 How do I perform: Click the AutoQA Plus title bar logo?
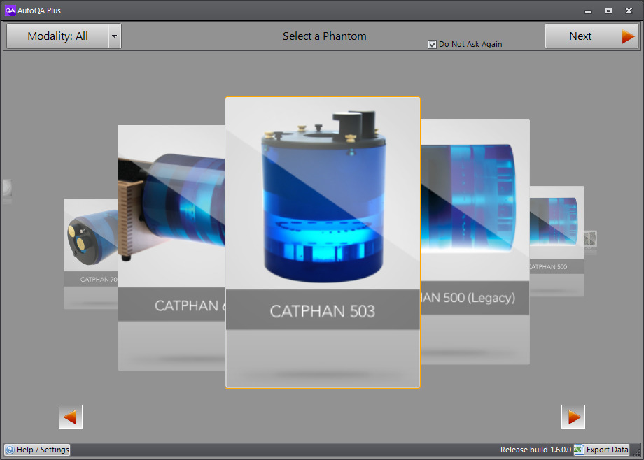(x=10, y=10)
